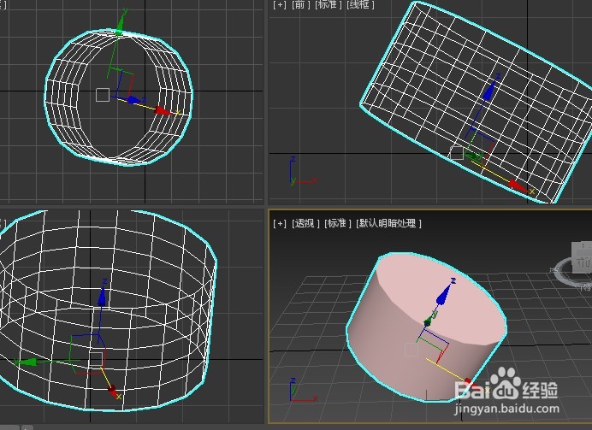Click the red X axis arrow in the top-left viewport
The height and width of the screenshot is (430, 592).
pyautogui.click(x=163, y=110)
